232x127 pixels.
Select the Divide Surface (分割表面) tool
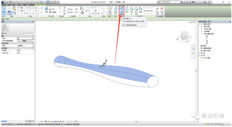point(122,11)
